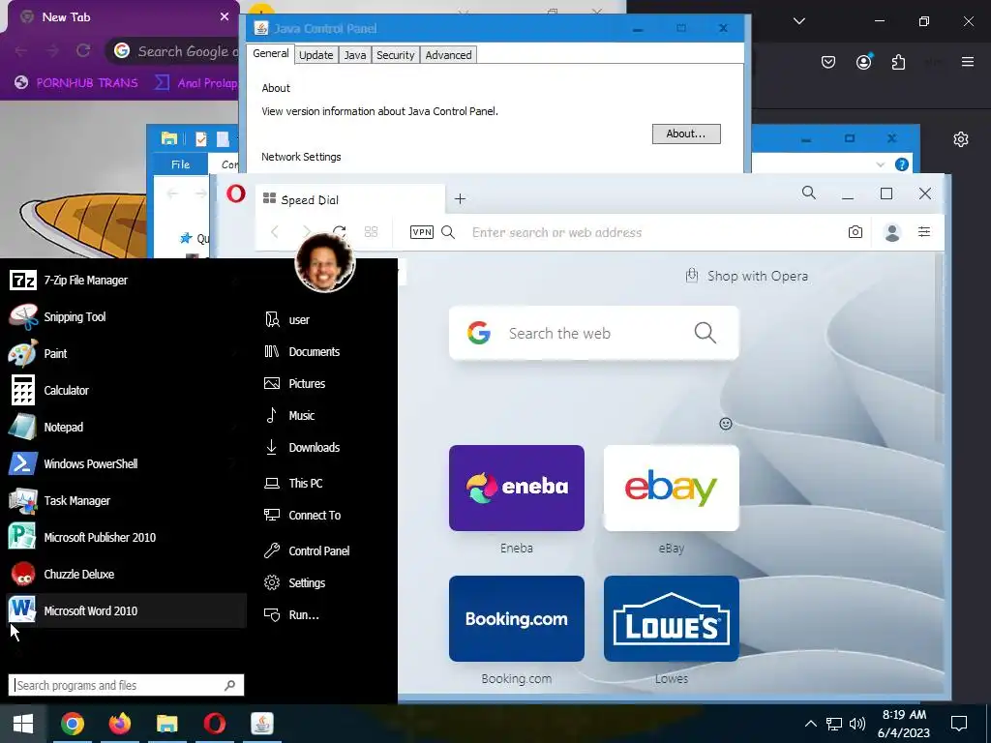
Task: Reload the page in Opera
Action: tap(340, 232)
